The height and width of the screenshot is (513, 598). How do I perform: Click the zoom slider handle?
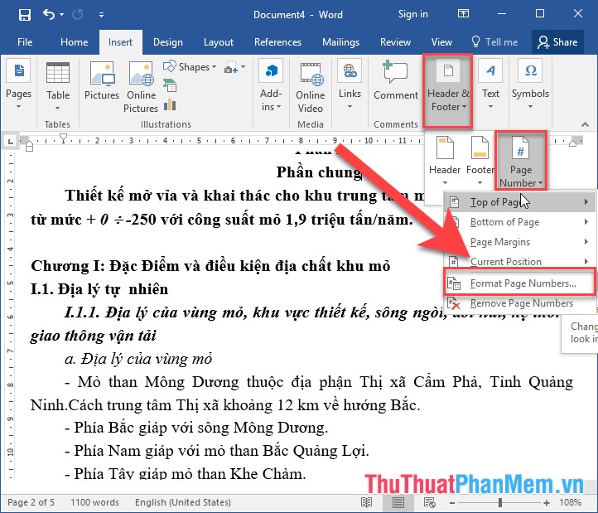(x=500, y=503)
